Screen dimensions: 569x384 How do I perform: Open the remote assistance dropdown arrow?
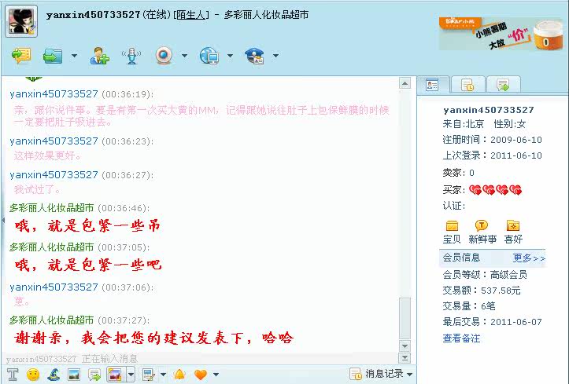(230, 56)
